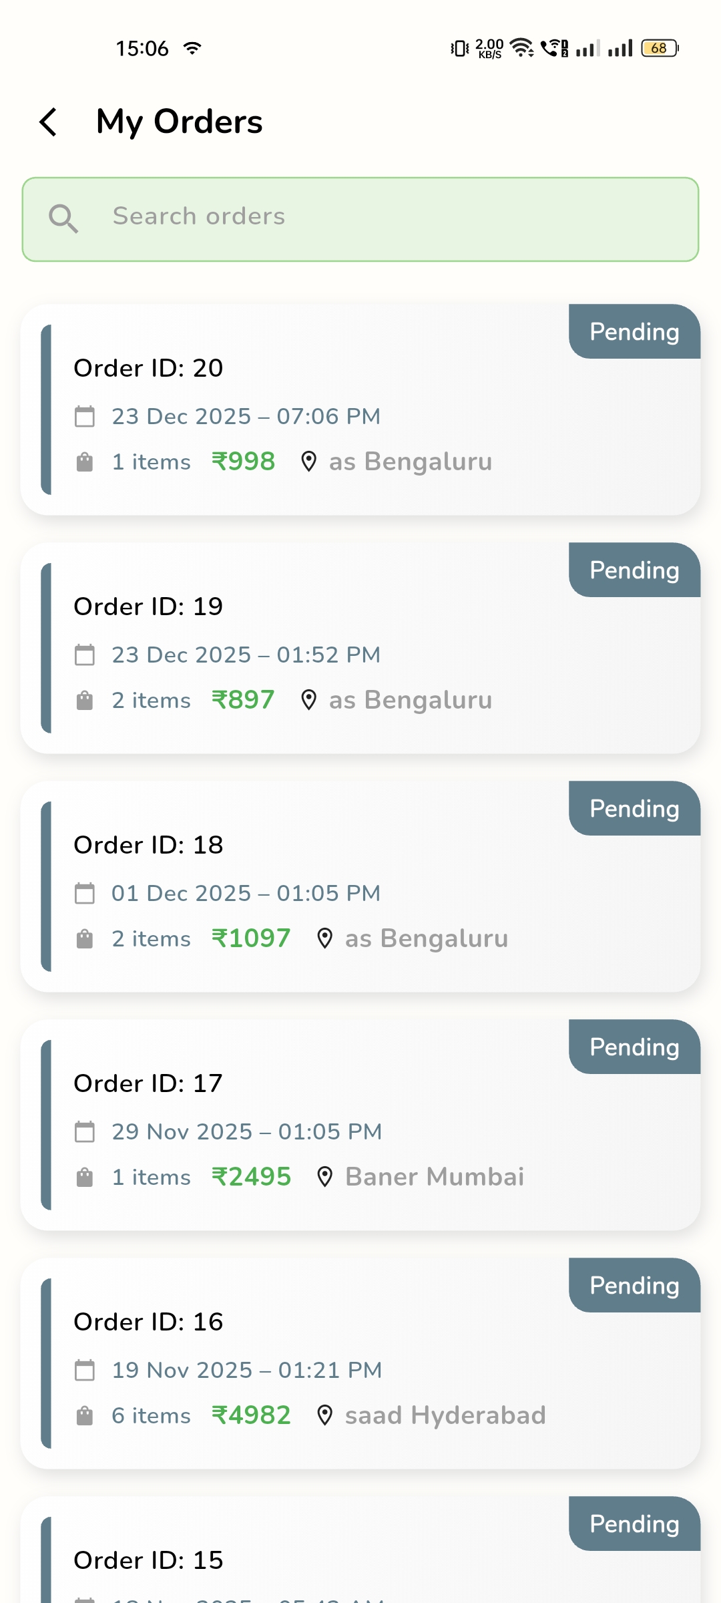Tap the calendar icon on Order 16
Screen dimensions: 721x1603
coord(85,1371)
